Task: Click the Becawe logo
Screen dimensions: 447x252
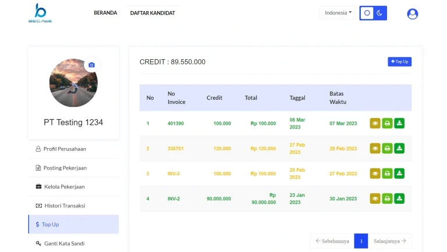Action: 40,13
